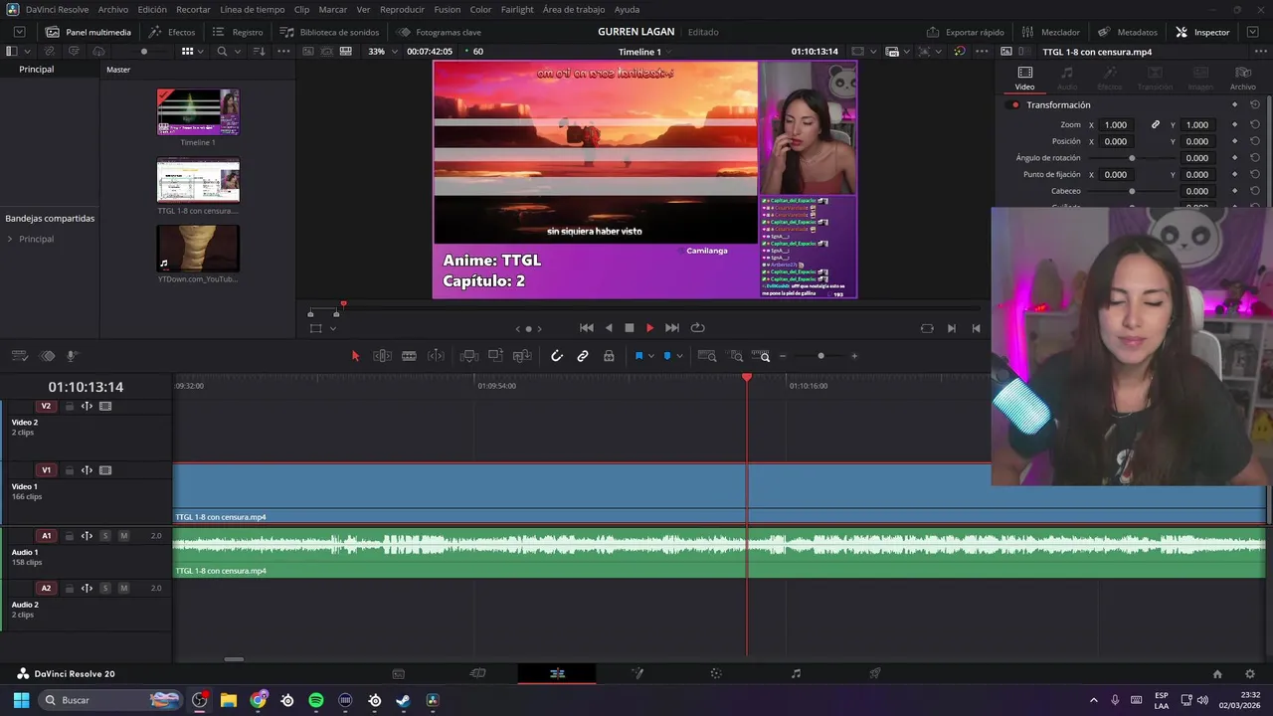
Task: Open the Registro index panel
Action: click(x=238, y=32)
